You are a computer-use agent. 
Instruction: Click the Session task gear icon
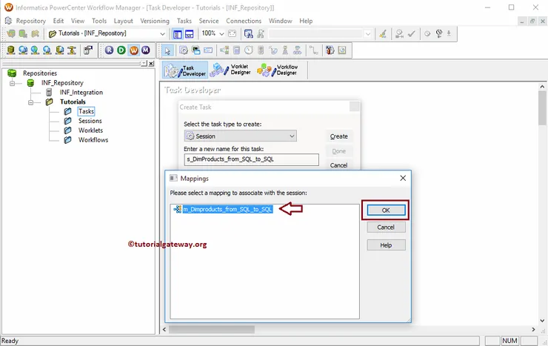184,50
